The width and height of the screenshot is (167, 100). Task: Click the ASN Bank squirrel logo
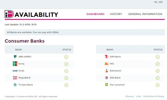pos(107,57)
